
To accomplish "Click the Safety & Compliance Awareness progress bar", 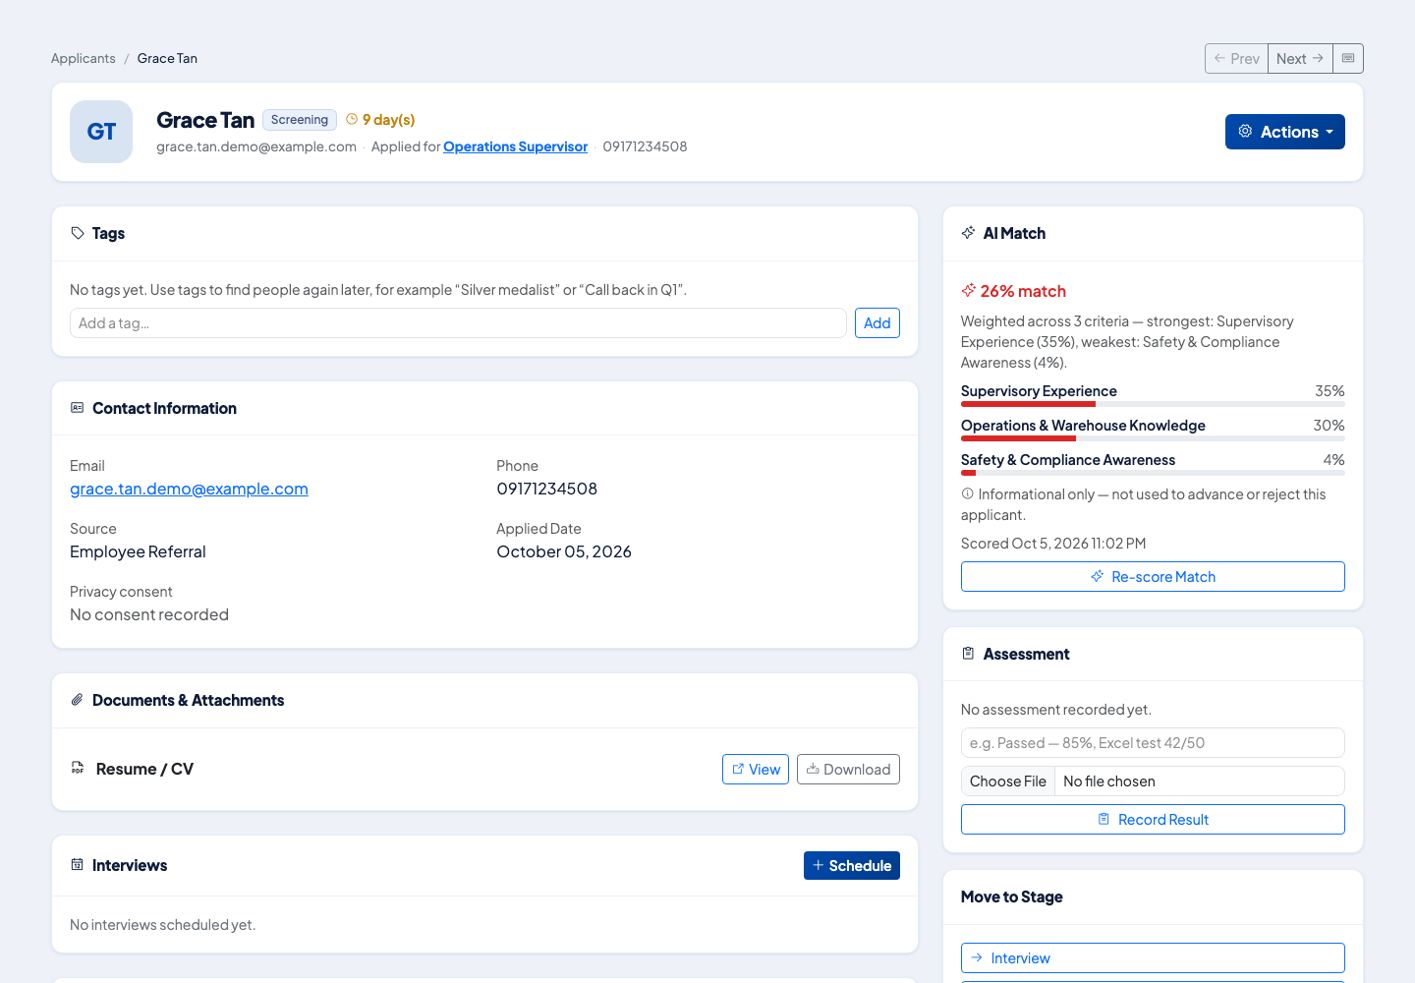I will 1153,473.
